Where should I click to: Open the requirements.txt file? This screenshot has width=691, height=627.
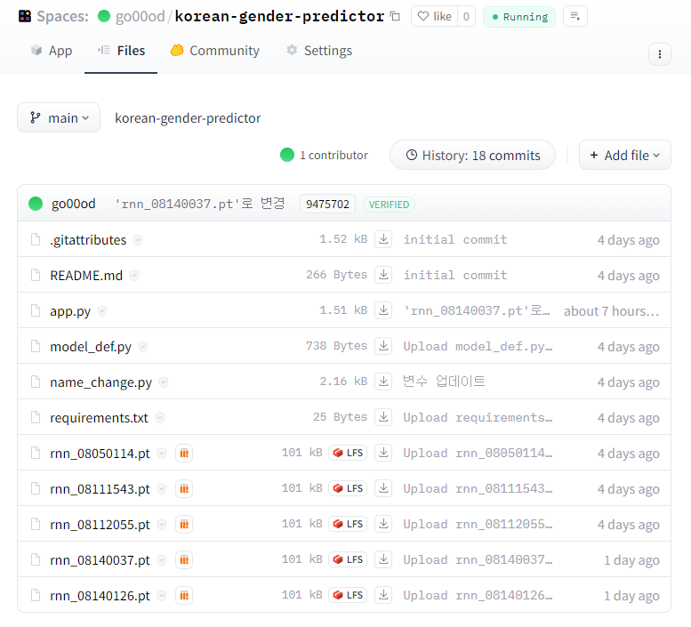[x=99, y=418]
